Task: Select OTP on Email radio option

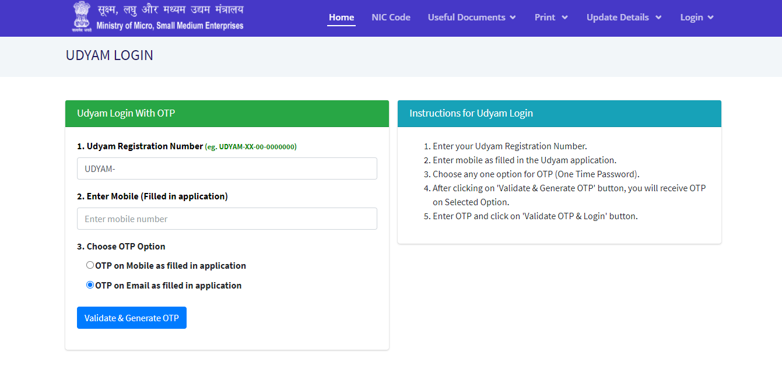Action: pyautogui.click(x=90, y=285)
